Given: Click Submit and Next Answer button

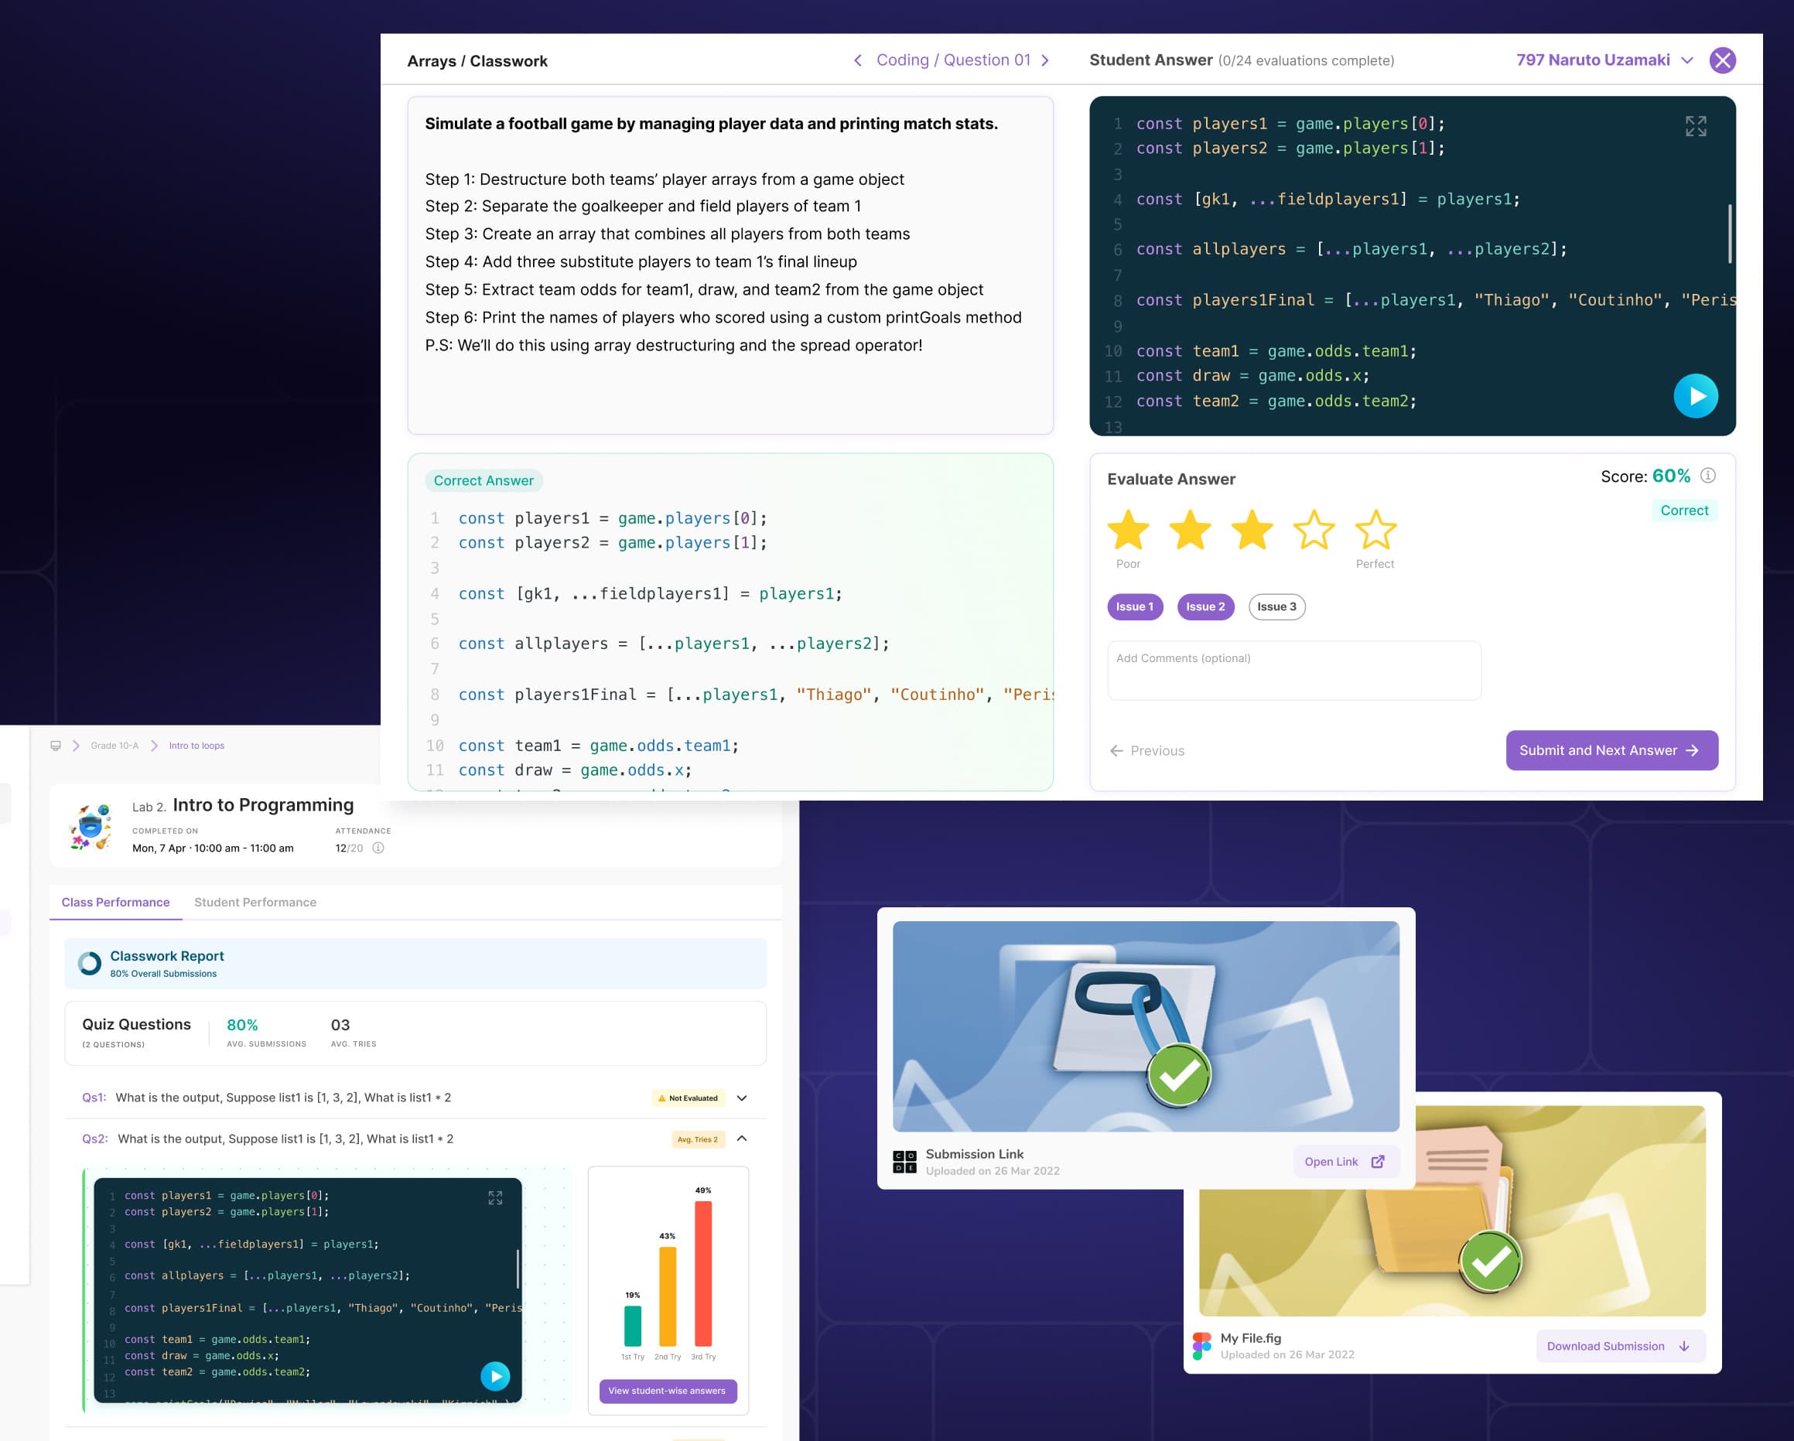Looking at the screenshot, I should (x=1611, y=750).
